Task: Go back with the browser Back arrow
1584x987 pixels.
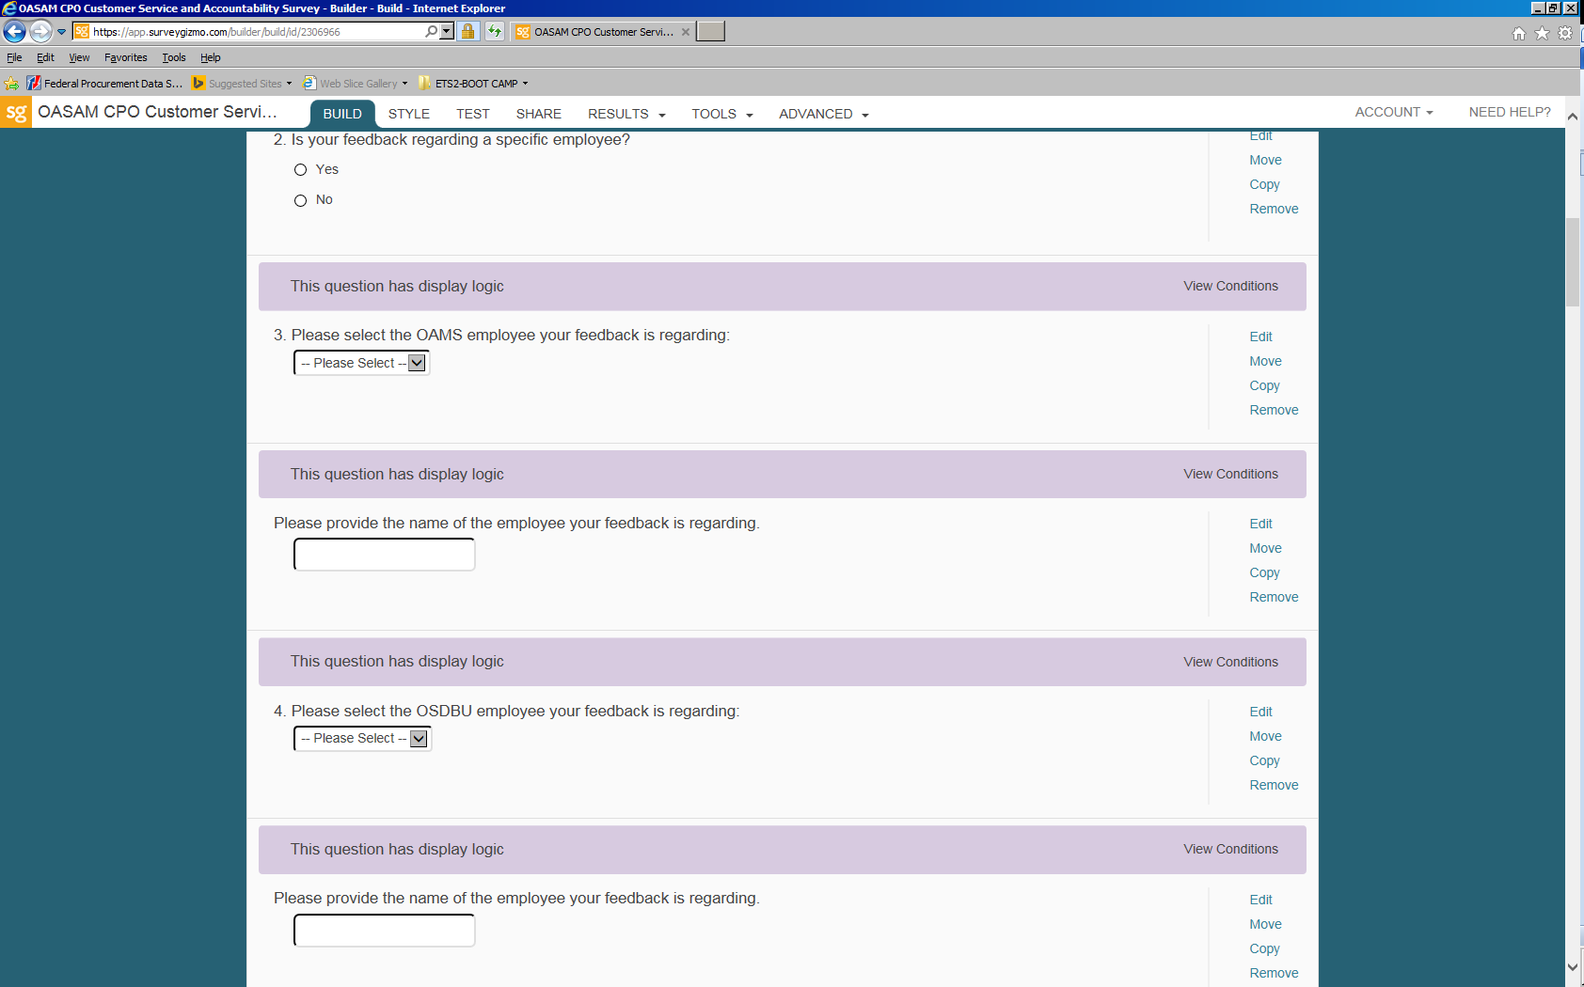Action: pyautogui.click(x=14, y=32)
